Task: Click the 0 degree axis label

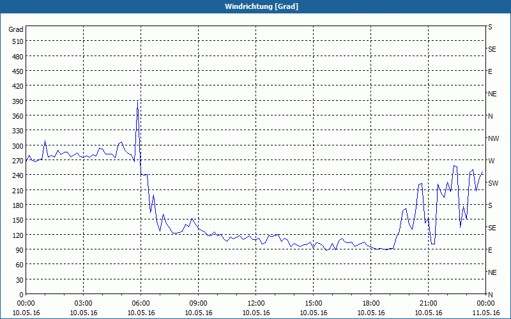Action: (22, 295)
